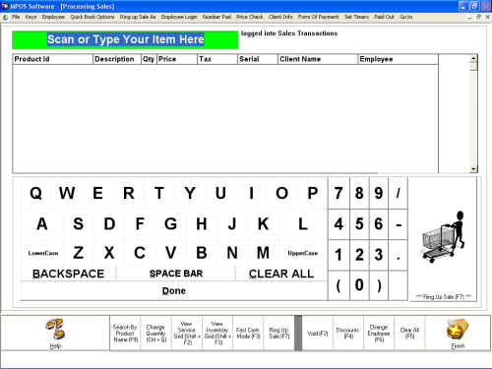Click the Description column header
Viewport: 492px width, 369px height.
[117, 59]
